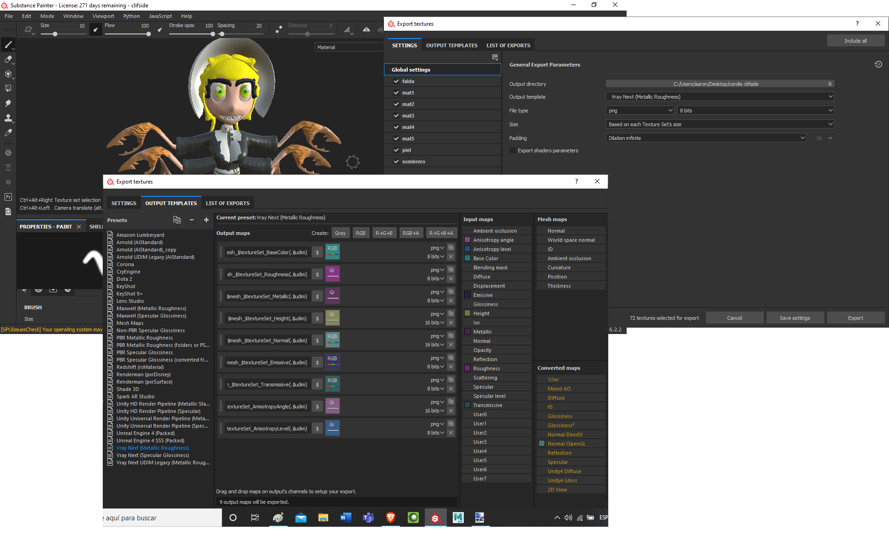Image resolution: width=889 pixels, height=535 pixels.
Task: Click the Photoshop export icon
Action: tap(8, 197)
